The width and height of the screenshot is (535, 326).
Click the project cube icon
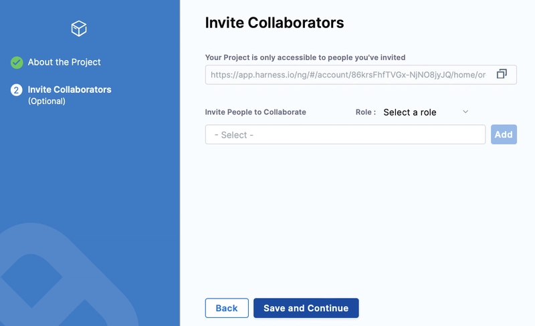coord(79,28)
